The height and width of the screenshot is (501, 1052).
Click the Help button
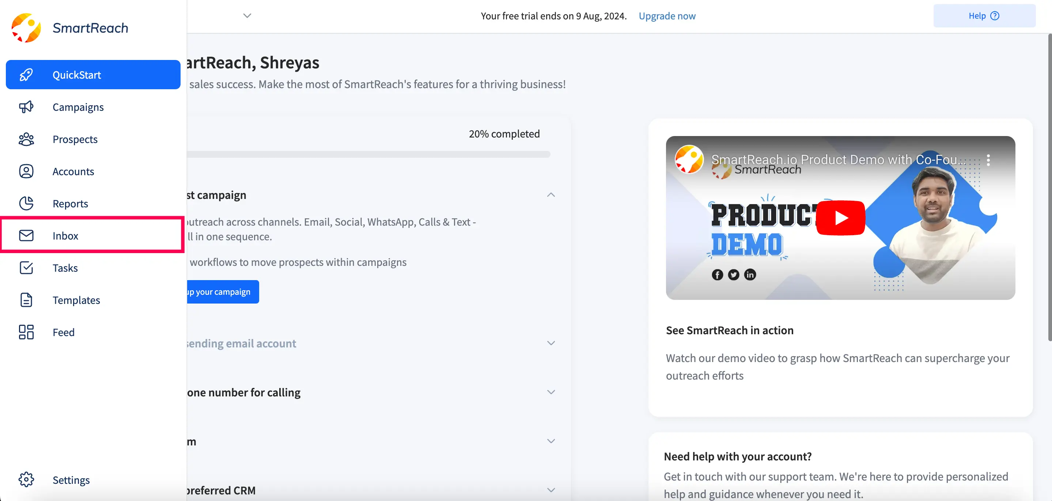984,16
